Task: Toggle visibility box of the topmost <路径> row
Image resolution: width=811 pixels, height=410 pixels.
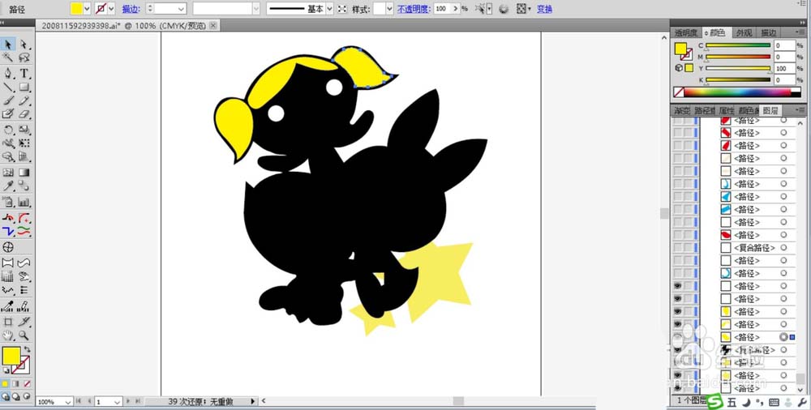Action: [677, 120]
